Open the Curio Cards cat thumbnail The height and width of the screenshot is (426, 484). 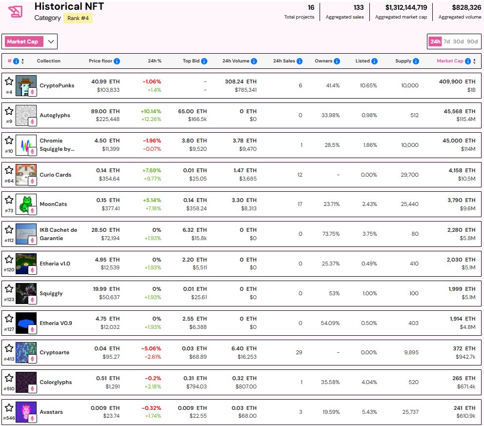point(26,174)
